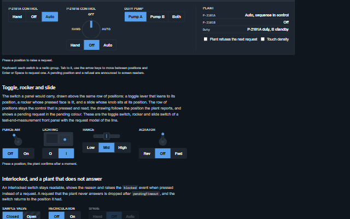
Task: Select Auto for P-2101A control
Action: pos(50,17)
